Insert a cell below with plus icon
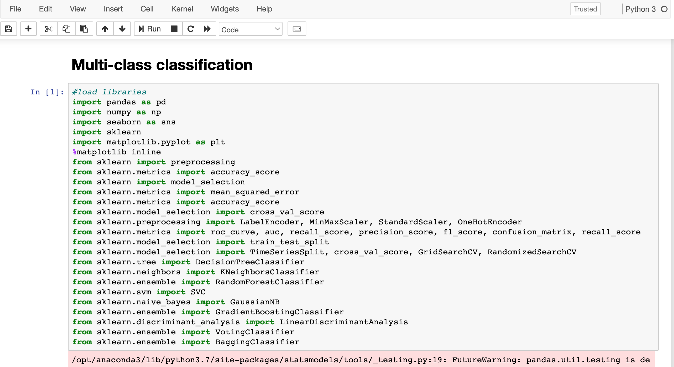Viewport: 674px width, 367px height. [28, 29]
